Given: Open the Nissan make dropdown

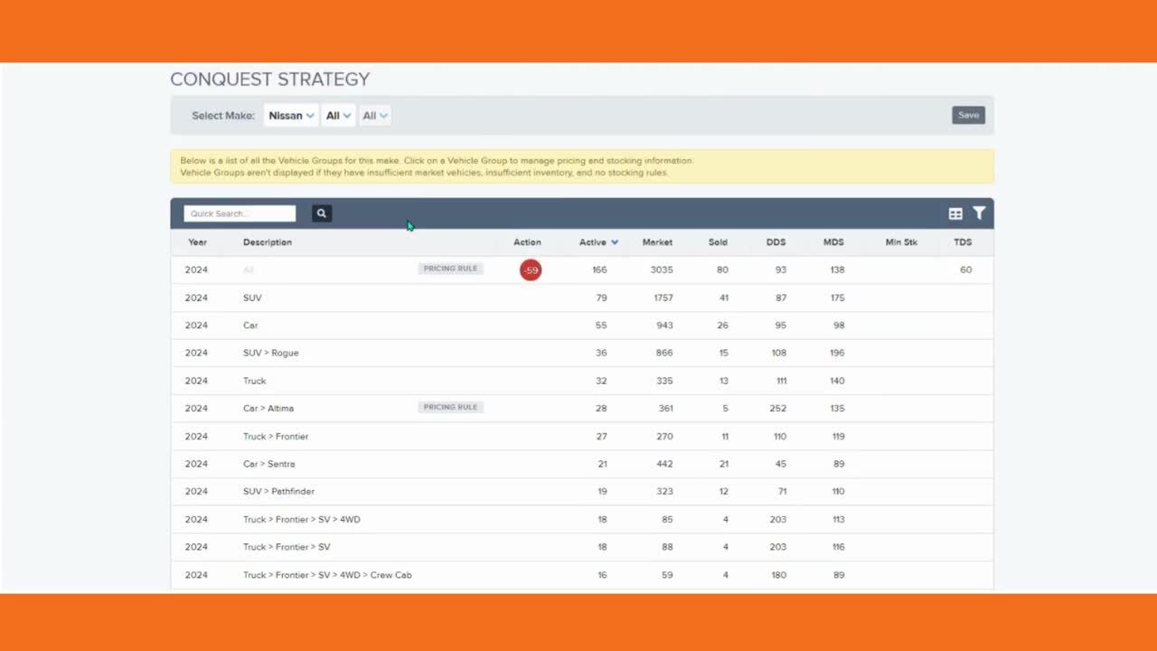Looking at the screenshot, I should coord(291,116).
